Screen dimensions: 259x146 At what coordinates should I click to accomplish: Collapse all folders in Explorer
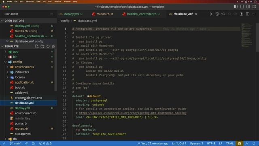[x=53, y=46]
